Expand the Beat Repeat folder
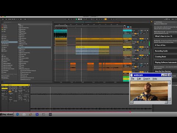The image size is (177, 133). [18, 33]
